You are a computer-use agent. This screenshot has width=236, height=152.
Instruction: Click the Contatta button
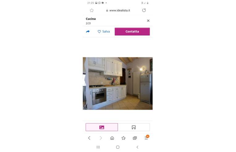click(132, 32)
